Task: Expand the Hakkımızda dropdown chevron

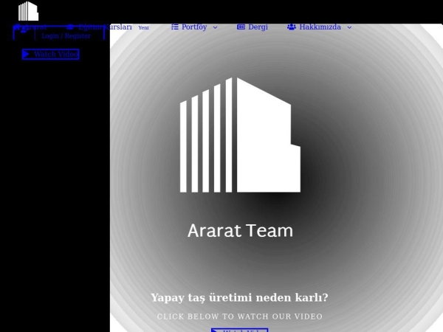Action: click(349, 27)
